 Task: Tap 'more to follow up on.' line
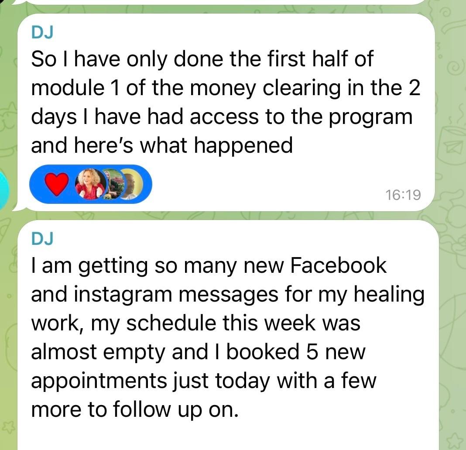tap(135, 410)
